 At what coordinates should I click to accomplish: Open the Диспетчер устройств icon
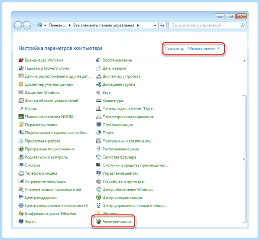pos(98,76)
